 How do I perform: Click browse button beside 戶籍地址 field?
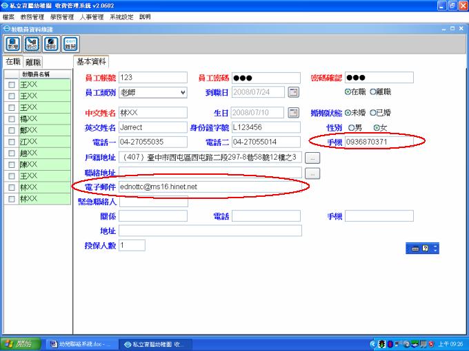[x=312, y=158]
